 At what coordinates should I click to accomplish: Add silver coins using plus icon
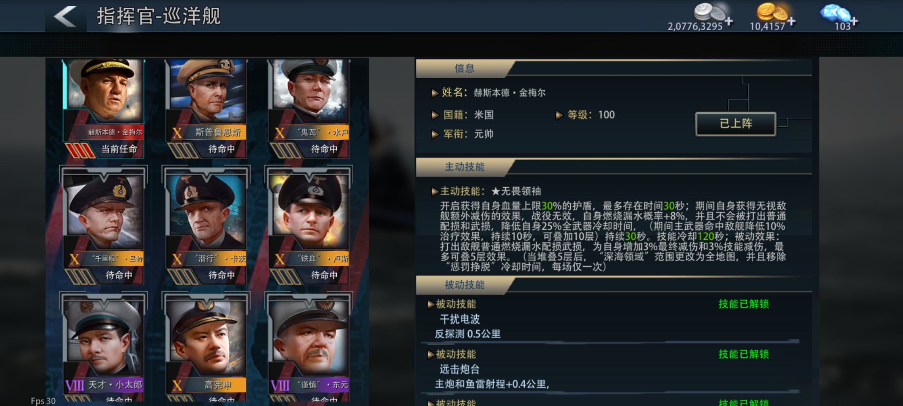729,21
